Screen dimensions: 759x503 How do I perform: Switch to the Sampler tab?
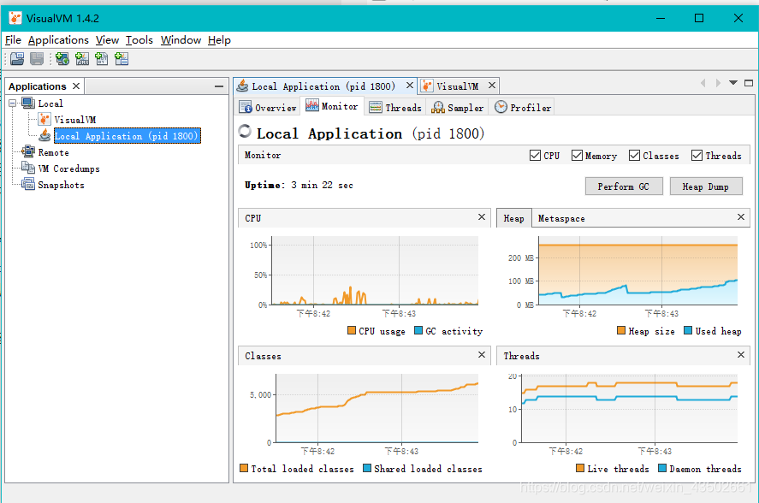coord(458,108)
